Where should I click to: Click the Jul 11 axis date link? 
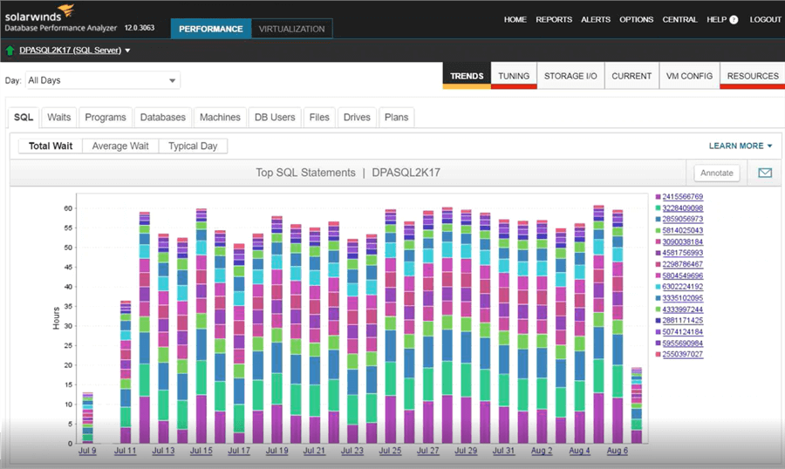(x=125, y=451)
